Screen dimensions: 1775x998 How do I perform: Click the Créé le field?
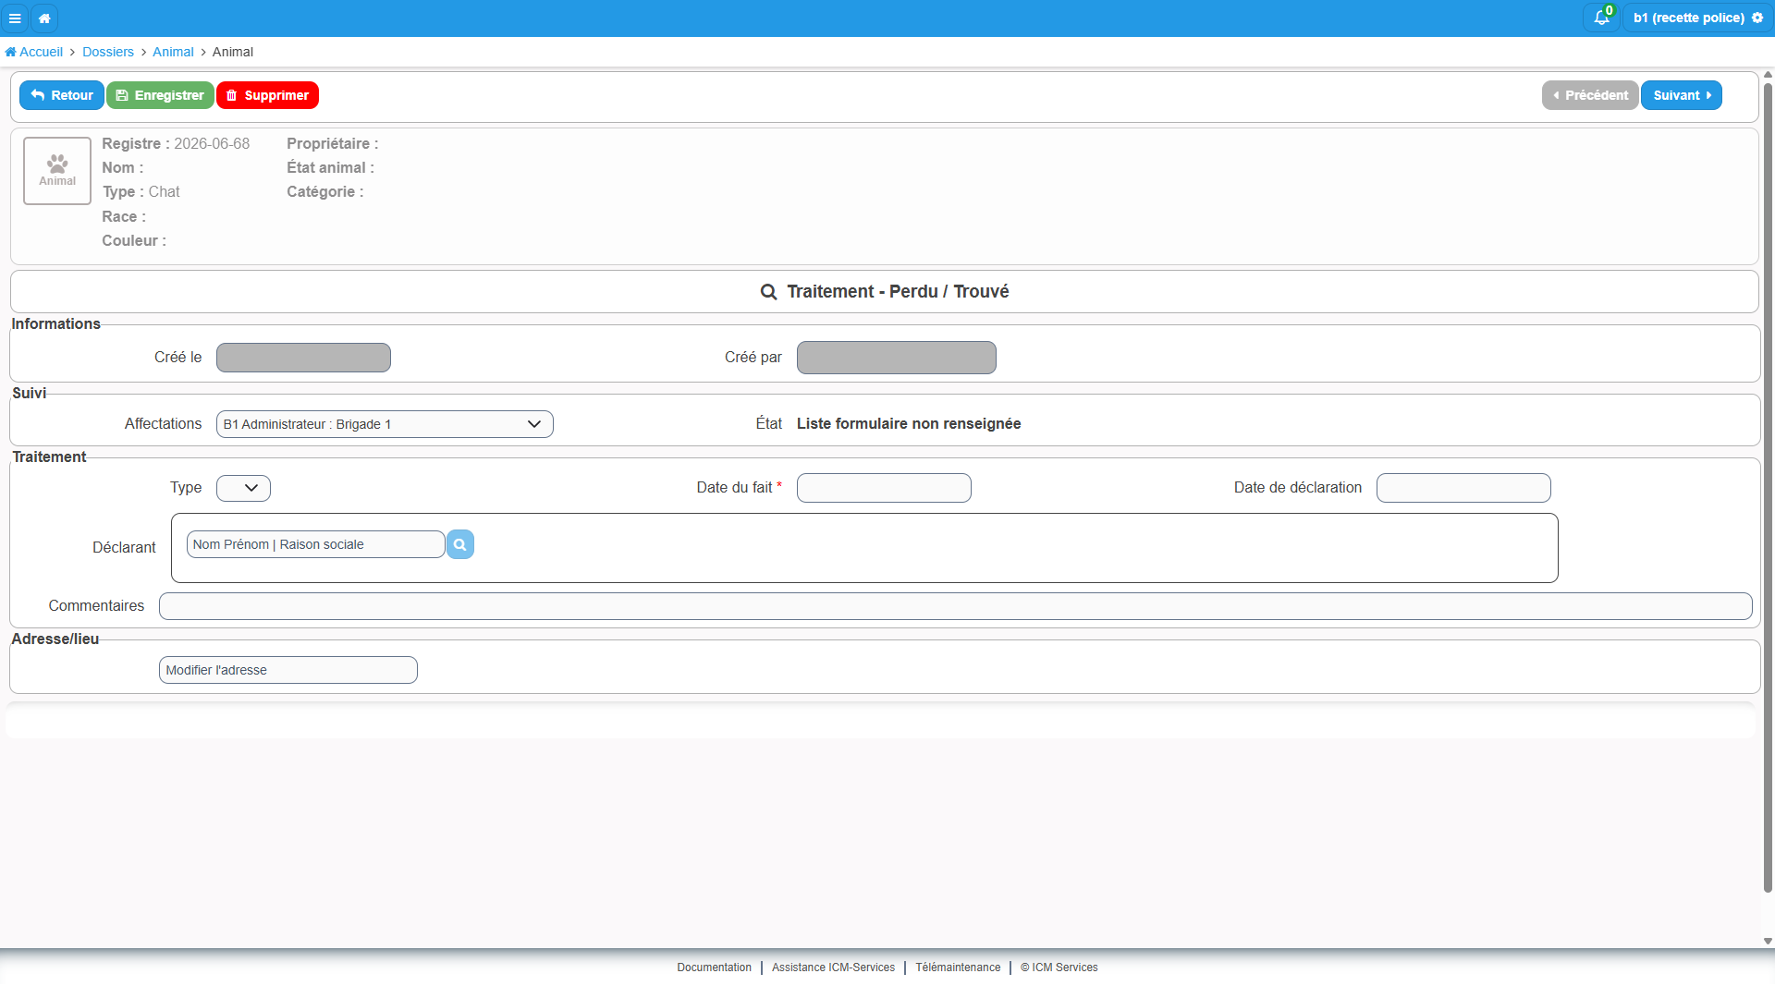(x=303, y=358)
